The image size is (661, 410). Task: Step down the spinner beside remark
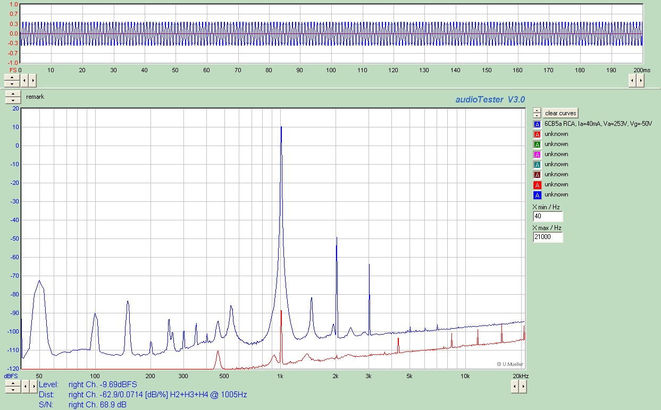[13, 100]
